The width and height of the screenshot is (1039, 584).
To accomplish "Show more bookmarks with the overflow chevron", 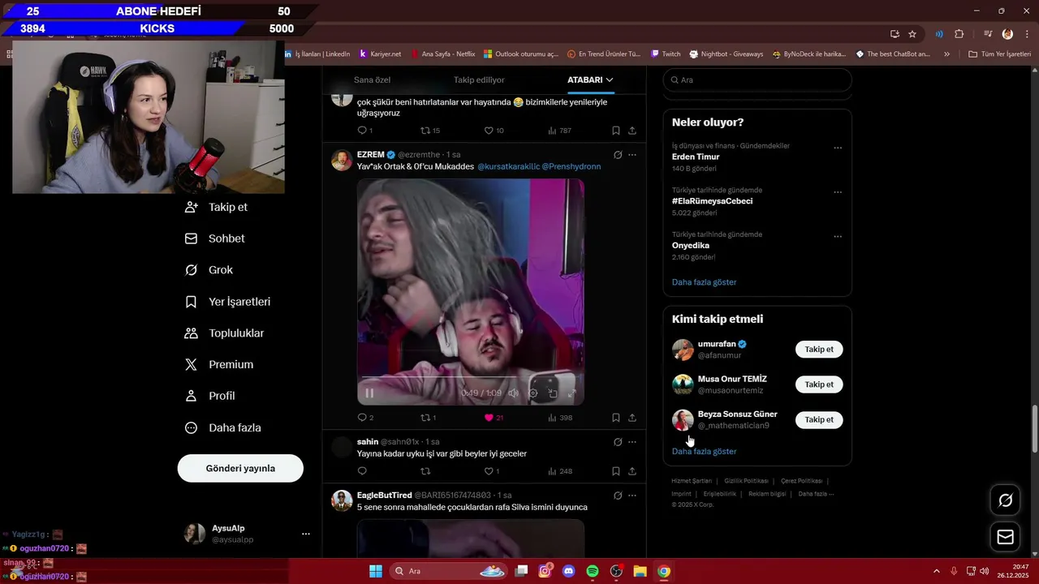I will pos(946,54).
